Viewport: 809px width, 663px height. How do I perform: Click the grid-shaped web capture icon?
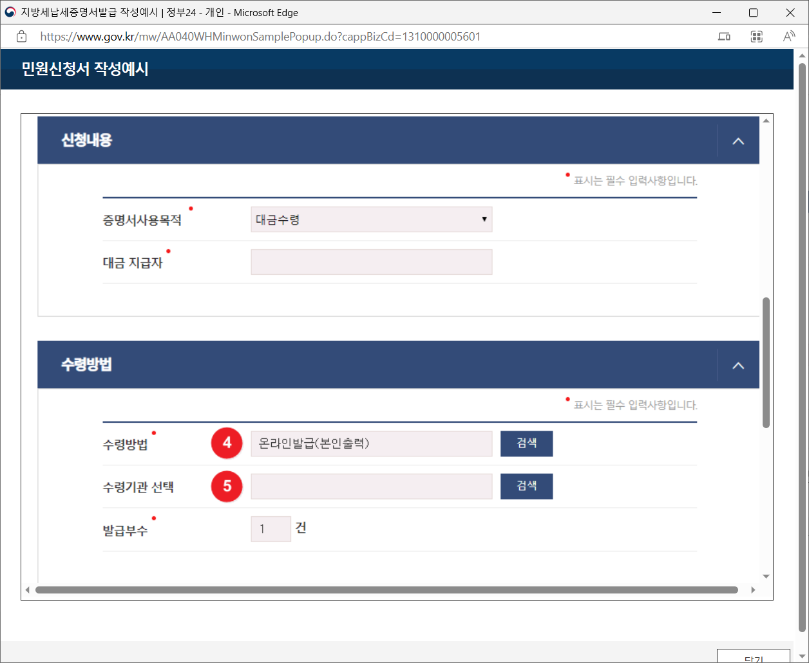click(x=756, y=37)
